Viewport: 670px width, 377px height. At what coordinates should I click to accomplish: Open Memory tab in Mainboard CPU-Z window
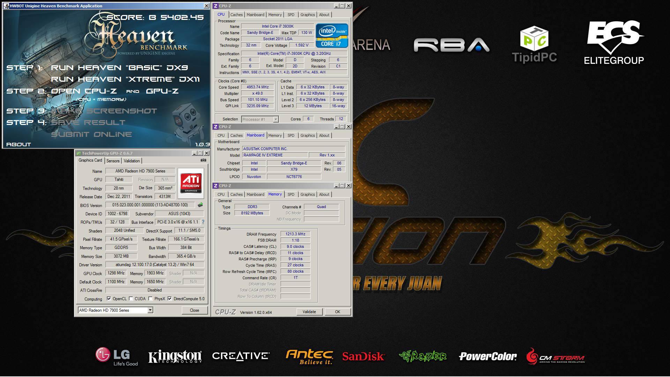point(275,135)
